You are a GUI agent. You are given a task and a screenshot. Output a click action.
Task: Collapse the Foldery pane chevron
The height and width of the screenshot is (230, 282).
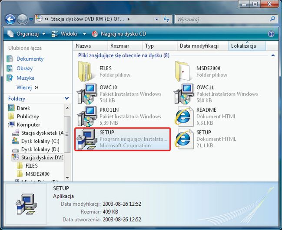point(66,98)
